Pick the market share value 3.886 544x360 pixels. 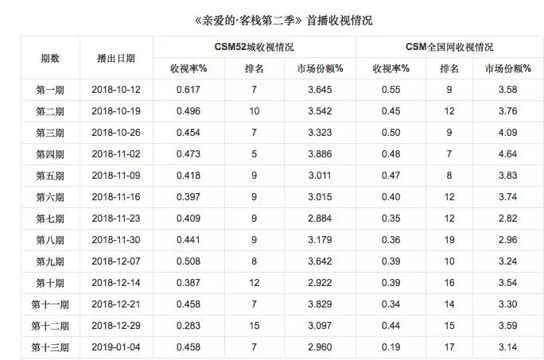pyautogui.click(x=320, y=154)
